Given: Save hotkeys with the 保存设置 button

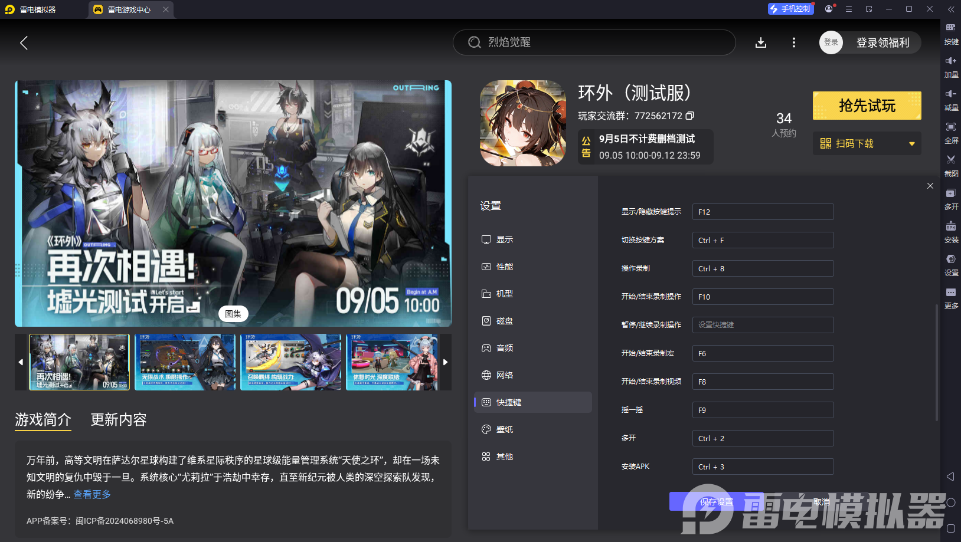Looking at the screenshot, I should 717,501.
